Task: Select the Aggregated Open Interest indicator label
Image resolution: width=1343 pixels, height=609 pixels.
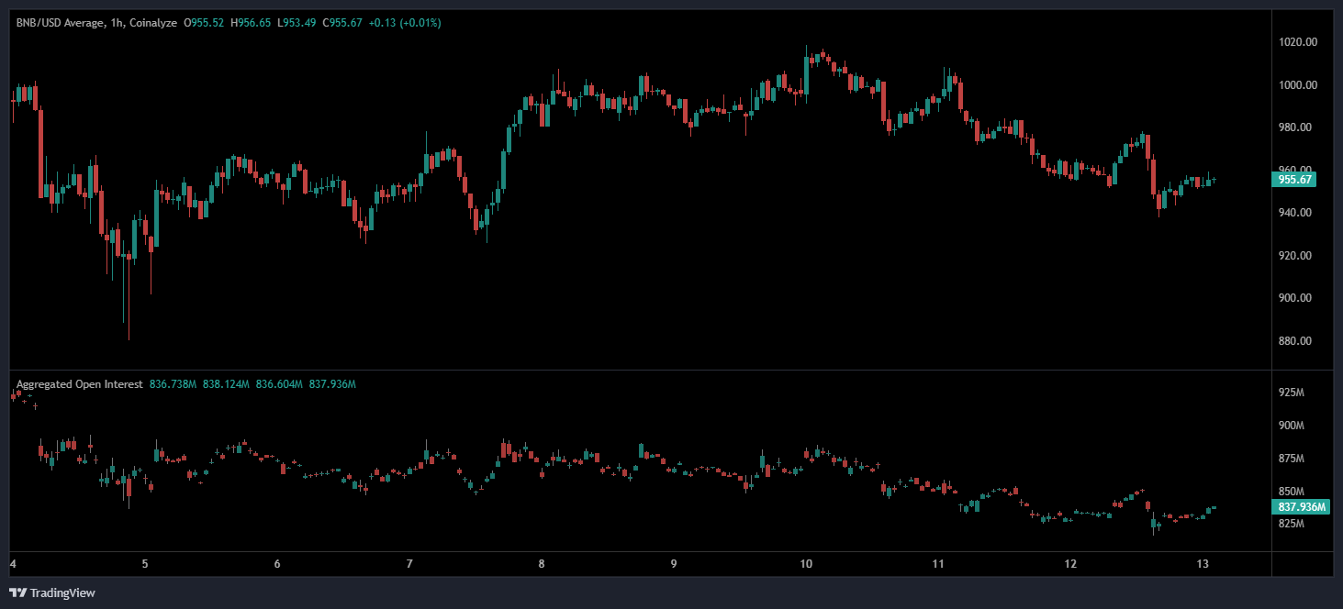Action: click(x=79, y=384)
